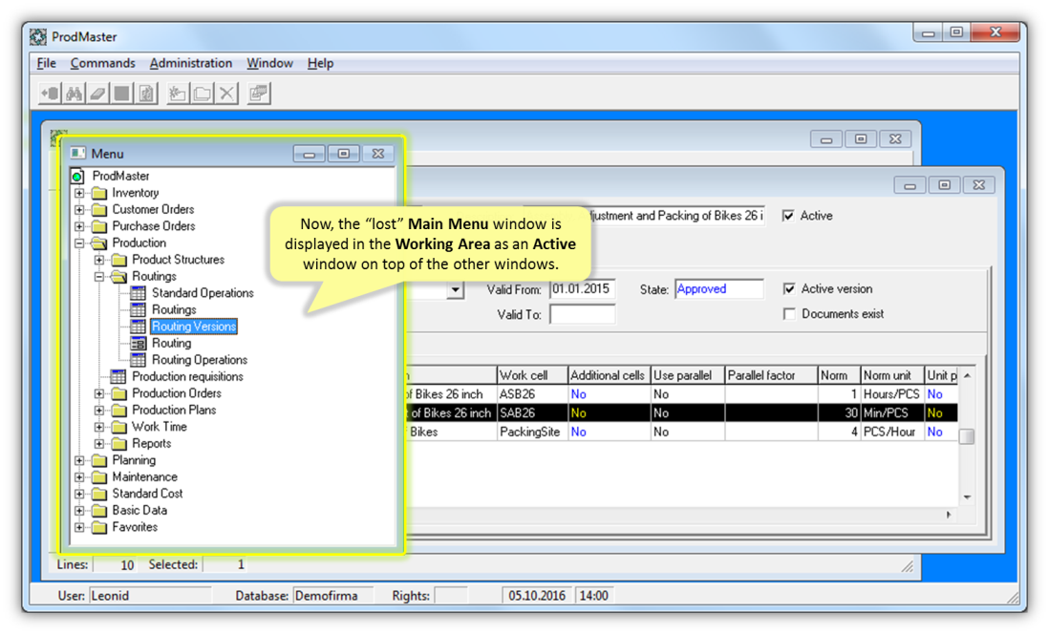Screen dimensions: 1049x634
Task: Click the Work cell column header
Action: point(532,375)
